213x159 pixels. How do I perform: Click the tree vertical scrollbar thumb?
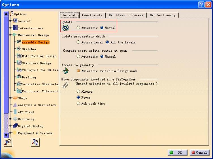tap(6, 65)
